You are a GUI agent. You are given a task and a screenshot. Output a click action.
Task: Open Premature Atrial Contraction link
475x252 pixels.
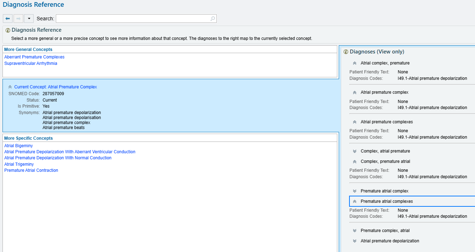click(x=31, y=170)
